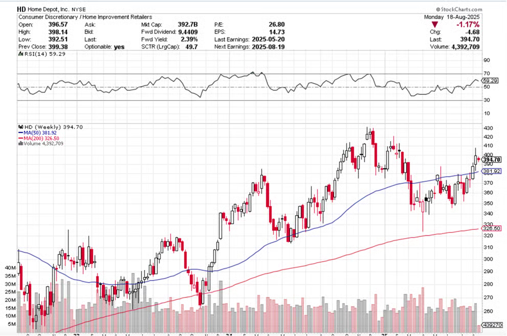Image resolution: width=507 pixels, height=336 pixels.
Task: Click the SCTR (LrgCap) value 49.7
Action: tap(191, 47)
